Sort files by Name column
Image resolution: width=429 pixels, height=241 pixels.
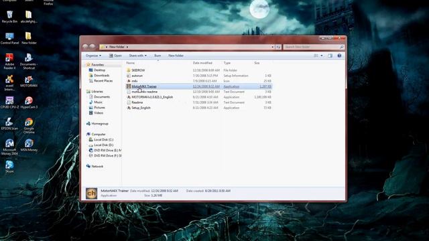tap(131, 63)
